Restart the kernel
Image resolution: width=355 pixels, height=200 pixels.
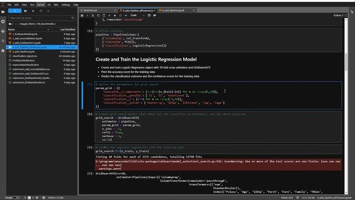[x=120, y=16]
